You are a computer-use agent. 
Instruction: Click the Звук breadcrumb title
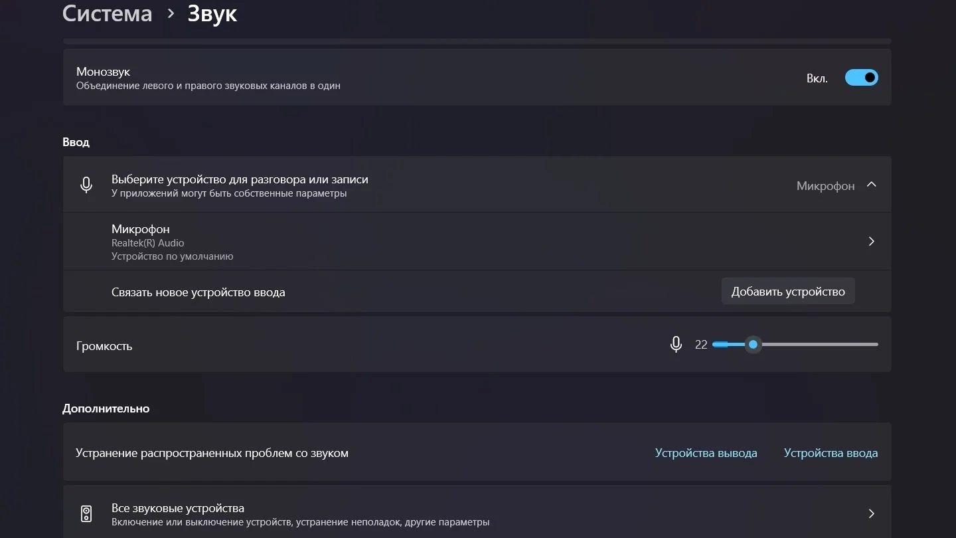point(212,13)
